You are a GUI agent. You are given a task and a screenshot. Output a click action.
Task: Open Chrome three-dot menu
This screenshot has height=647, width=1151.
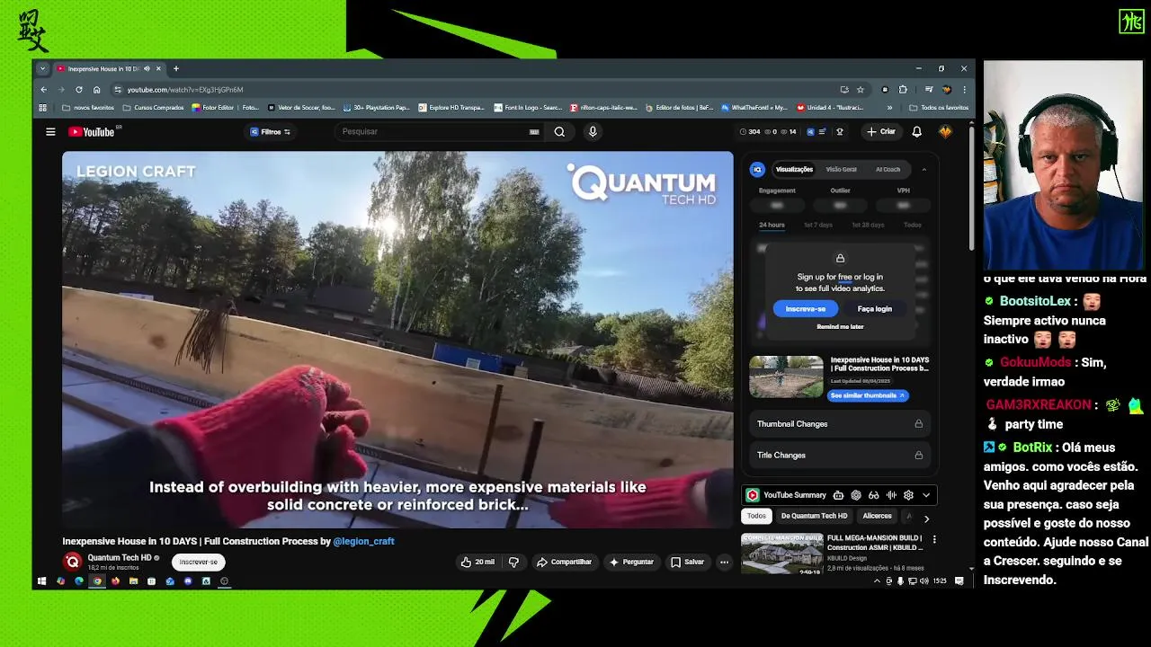point(964,90)
